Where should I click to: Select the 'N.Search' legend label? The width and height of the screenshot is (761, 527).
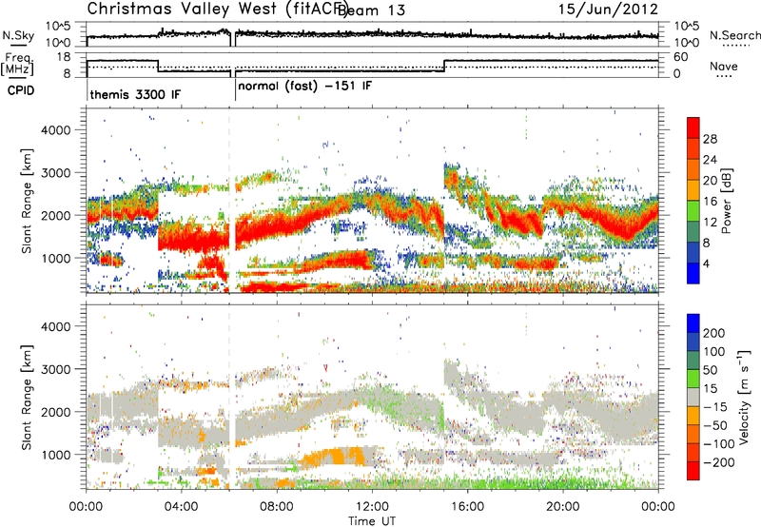[735, 35]
